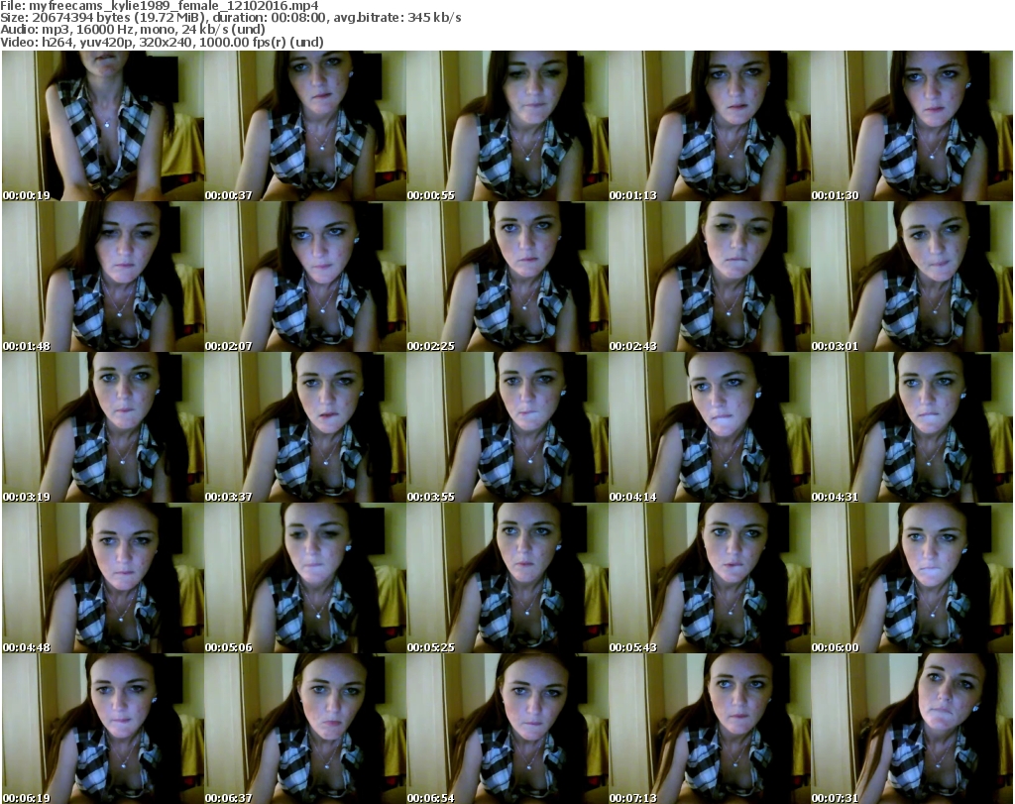The height and width of the screenshot is (804, 1015).
Task: Click the 'Size: 20674394 bytes' header line
Action: point(230,18)
